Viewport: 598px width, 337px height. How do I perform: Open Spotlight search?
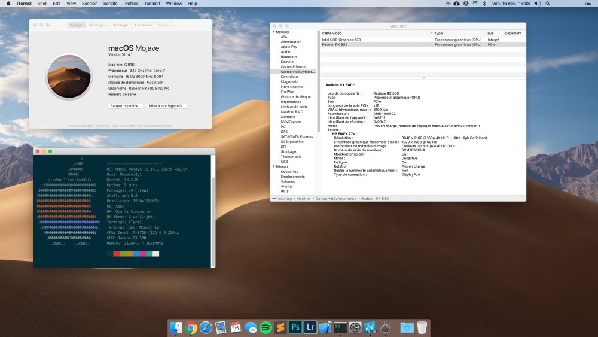tap(548, 4)
